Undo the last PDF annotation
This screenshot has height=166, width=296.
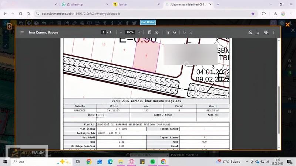tap(184, 32)
